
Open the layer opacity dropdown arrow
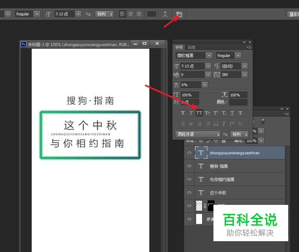coord(261,131)
